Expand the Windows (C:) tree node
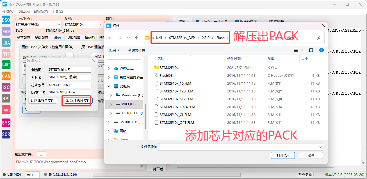Image resolution: width=367 pixels, height=179 pixels. coord(111,95)
